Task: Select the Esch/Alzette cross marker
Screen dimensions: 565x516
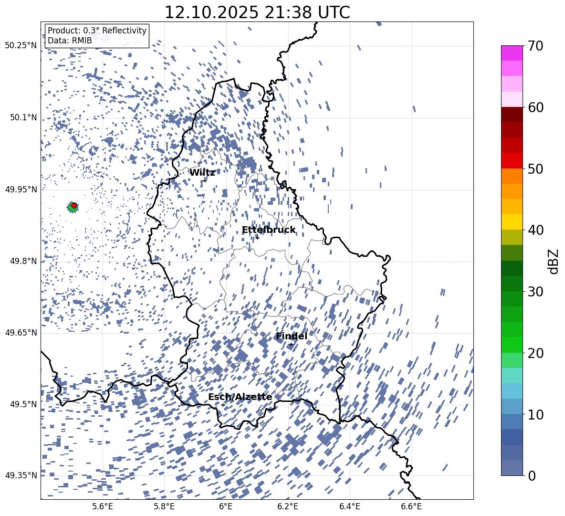Action: click(223, 405)
